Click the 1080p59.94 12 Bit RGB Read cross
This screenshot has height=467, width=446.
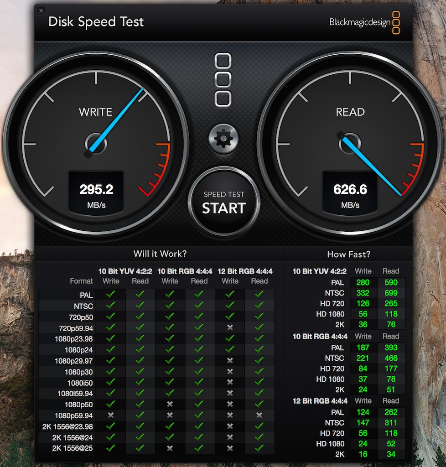259,415
